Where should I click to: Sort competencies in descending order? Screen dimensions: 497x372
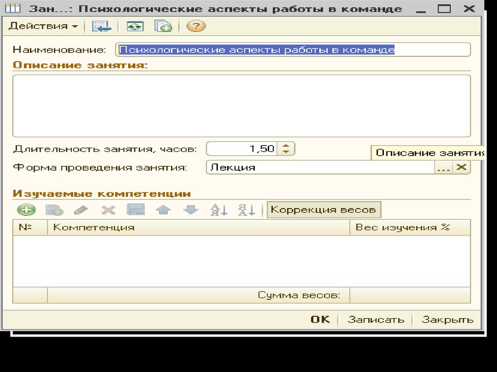(247, 210)
